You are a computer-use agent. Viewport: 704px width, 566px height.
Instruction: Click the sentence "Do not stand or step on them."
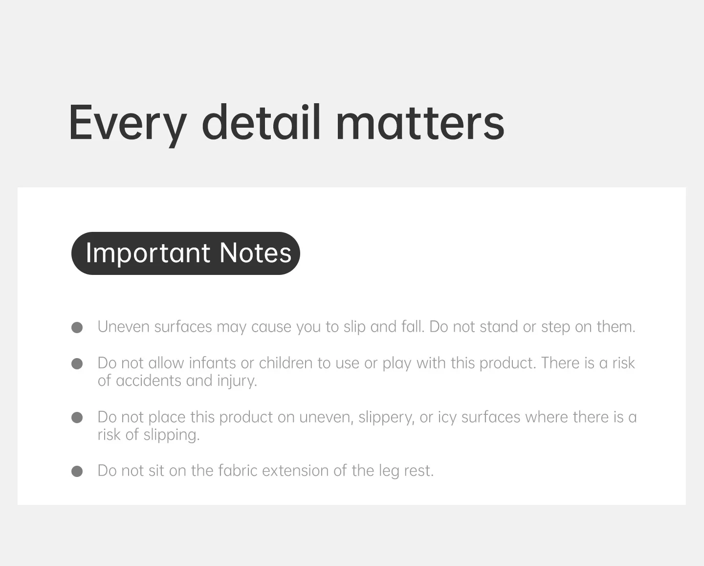point(532,327)
